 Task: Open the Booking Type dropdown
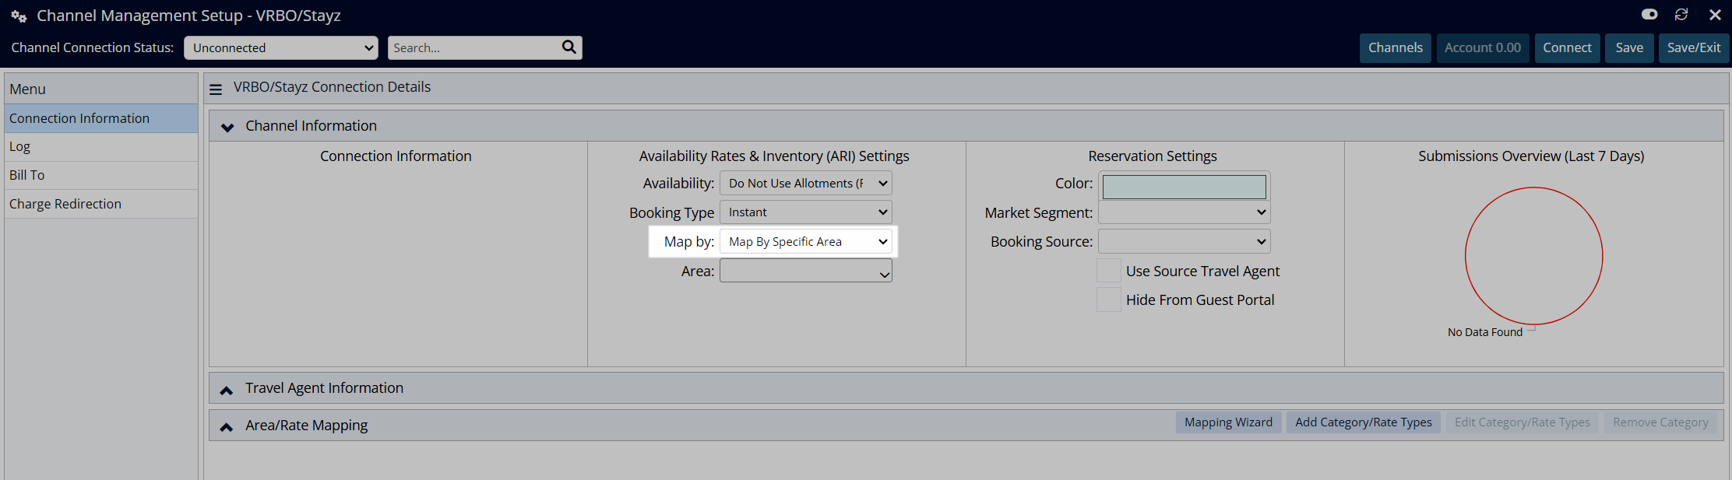pos(806,212)
